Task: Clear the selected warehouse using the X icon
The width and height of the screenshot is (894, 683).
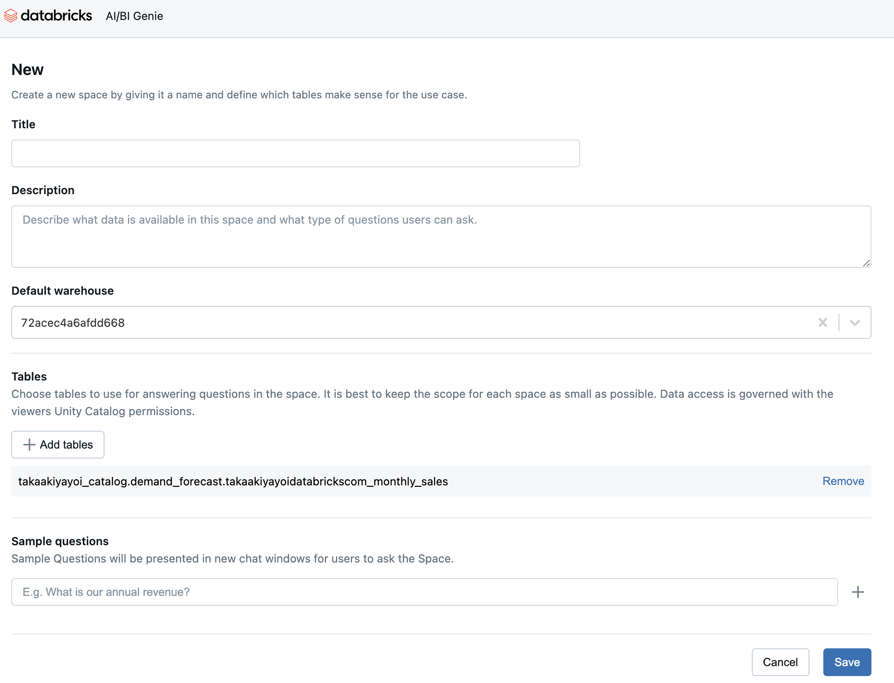Action: point(822,322)
